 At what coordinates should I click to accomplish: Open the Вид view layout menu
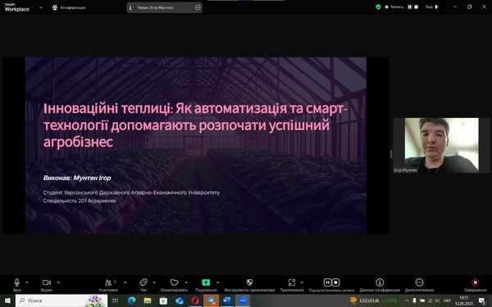coord(432,7)
